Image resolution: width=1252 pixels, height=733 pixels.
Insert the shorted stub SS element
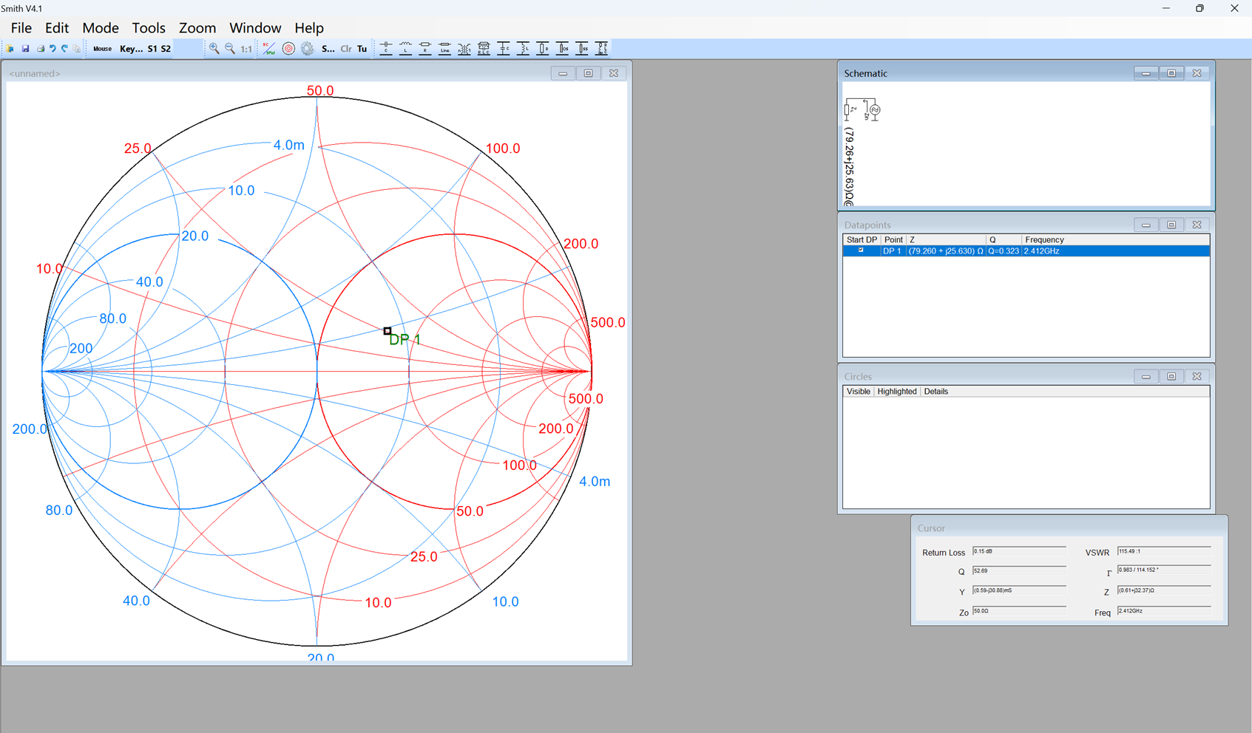coord(582,49)
